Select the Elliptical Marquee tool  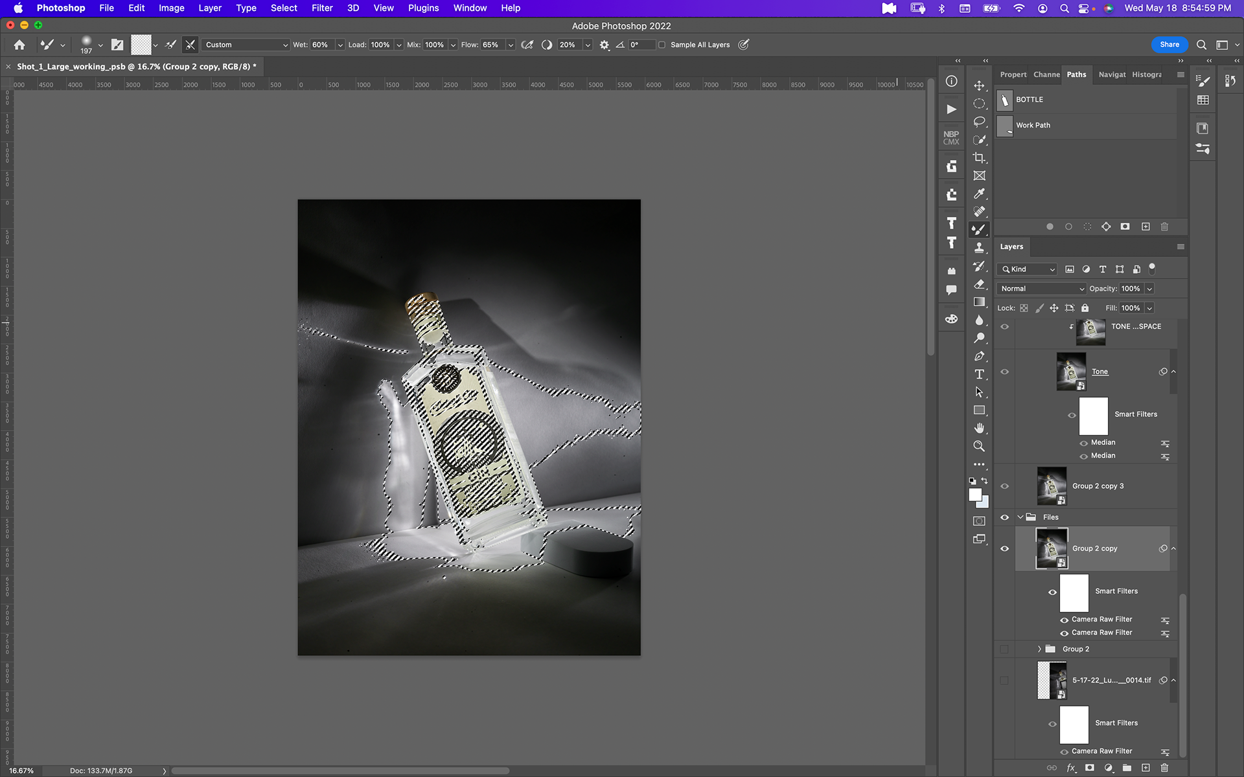coord(979,104)
